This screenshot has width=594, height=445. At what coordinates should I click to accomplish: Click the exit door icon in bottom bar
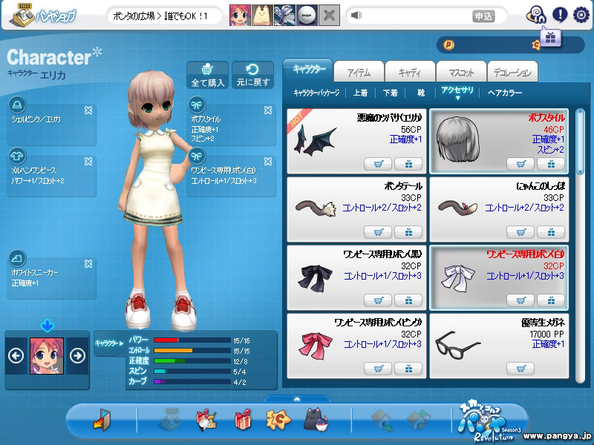[x=102, y=419]
